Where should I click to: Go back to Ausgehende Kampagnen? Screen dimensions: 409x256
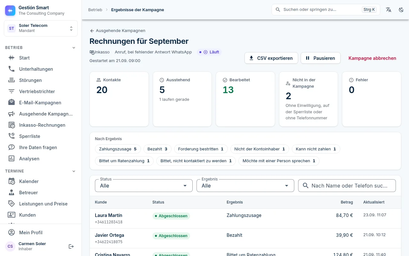pyautogui.click(x=118, y=31)
